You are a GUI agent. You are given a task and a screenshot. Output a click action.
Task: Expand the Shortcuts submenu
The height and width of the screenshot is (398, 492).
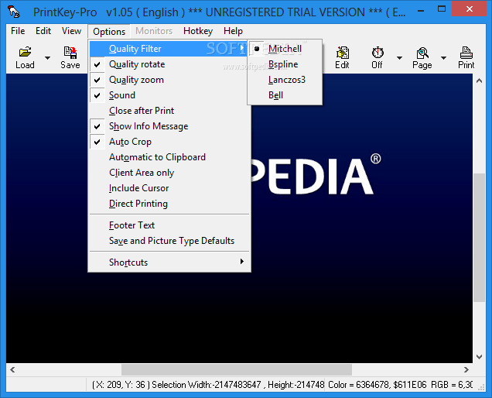click(169, 262)
